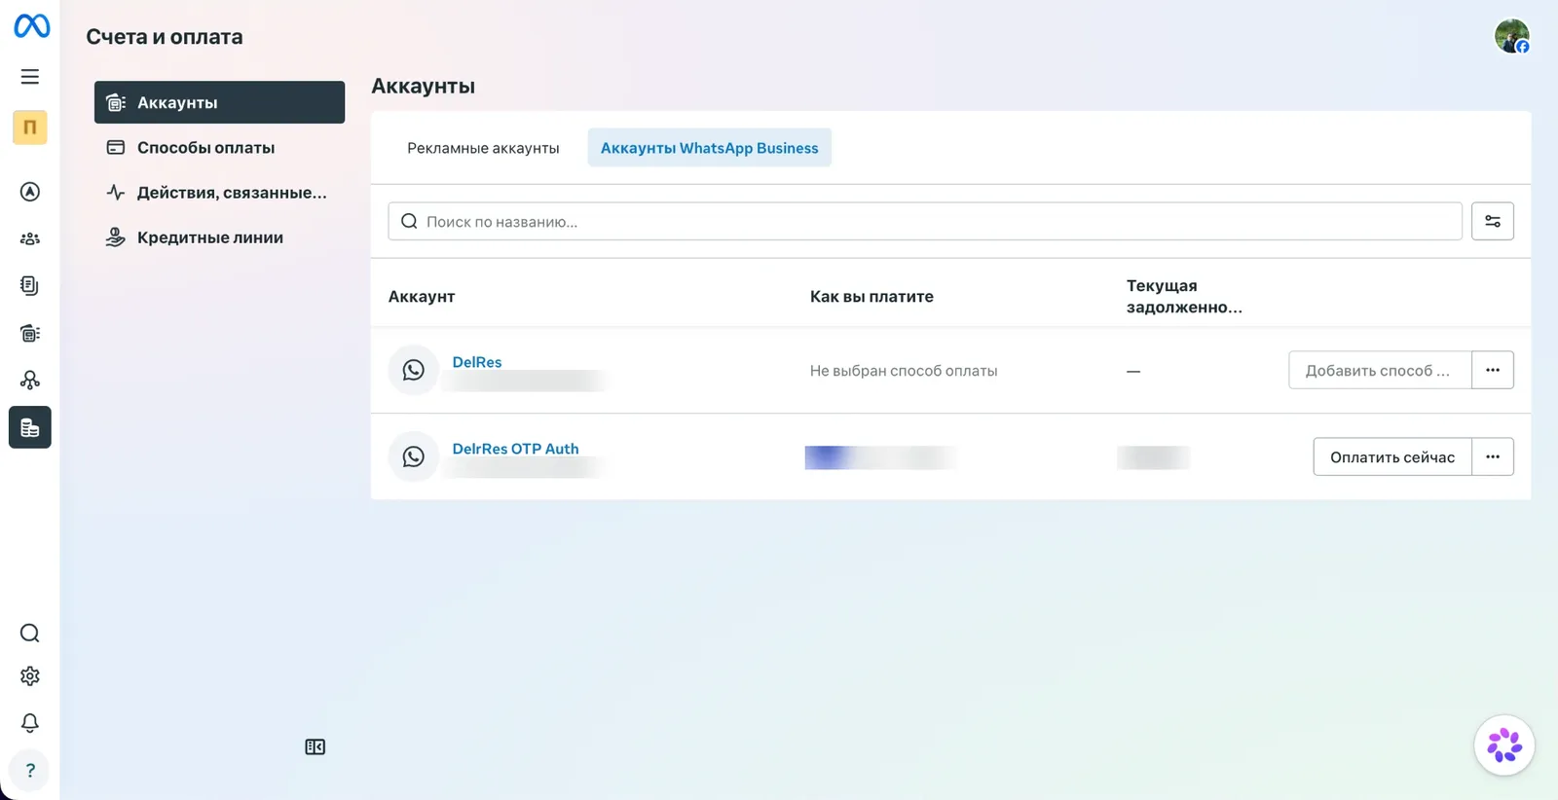Focus the Поиск по названию search field
Screen dimensions: 1558x800
[925, 222]
